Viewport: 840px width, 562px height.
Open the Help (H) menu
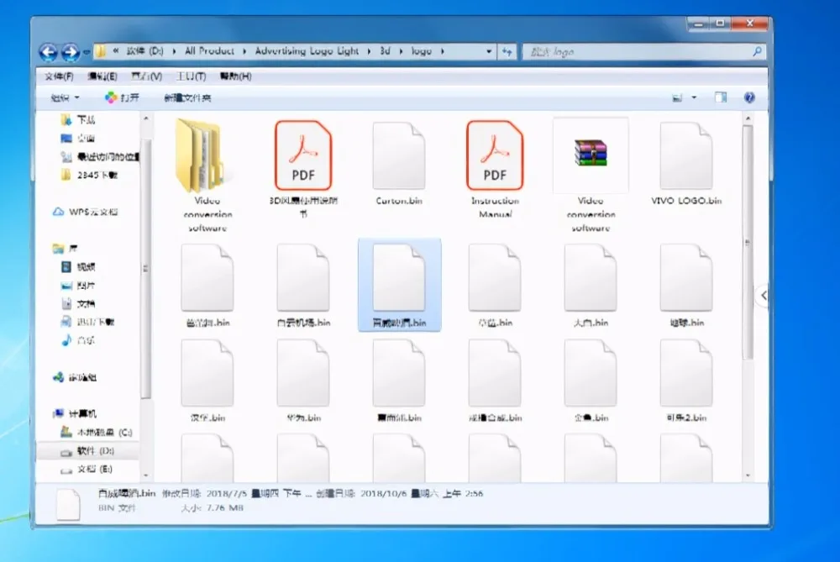(236, 76)
